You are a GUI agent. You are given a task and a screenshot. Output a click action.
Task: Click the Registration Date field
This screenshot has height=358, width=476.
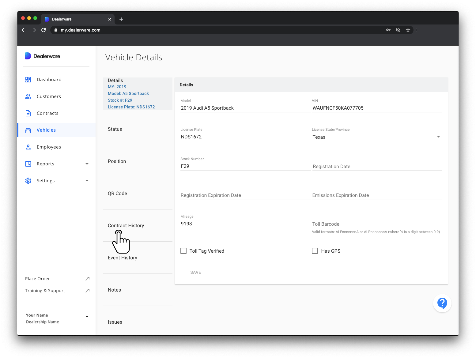pos(377,166)
